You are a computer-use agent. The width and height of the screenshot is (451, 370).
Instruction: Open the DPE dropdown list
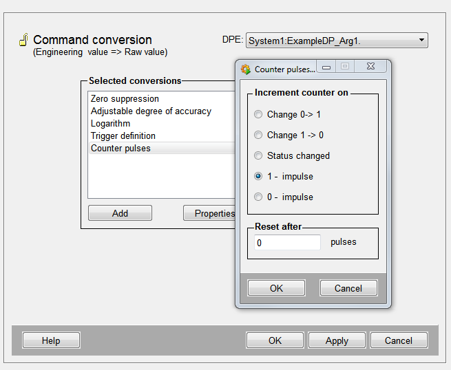421,41
